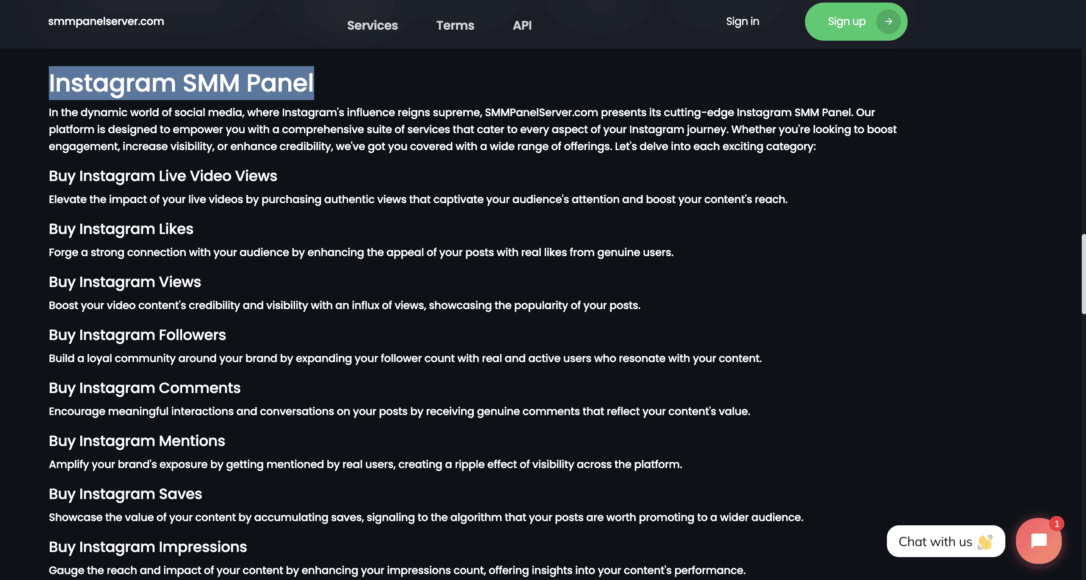Image resolution: width=1086 pixels, height=580 pixels.
Task: Click the Buy Instagram Saves heading
Action: pyautogui.click(x=126, y=494)
